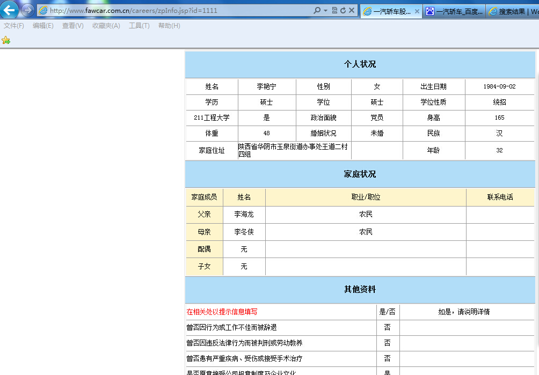Open the 帮助(H) menu
Screen dimensions: 539x375
169,25
